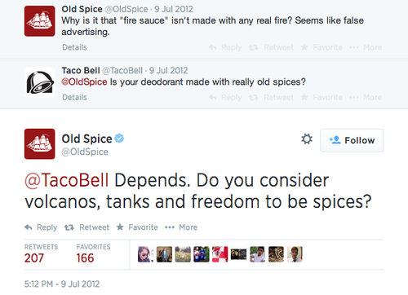Click Old Spice avatar on the fire sauce tweet
Image resolution: width=408 pixels, height=295 pixels.
click(x=40, y=21)
